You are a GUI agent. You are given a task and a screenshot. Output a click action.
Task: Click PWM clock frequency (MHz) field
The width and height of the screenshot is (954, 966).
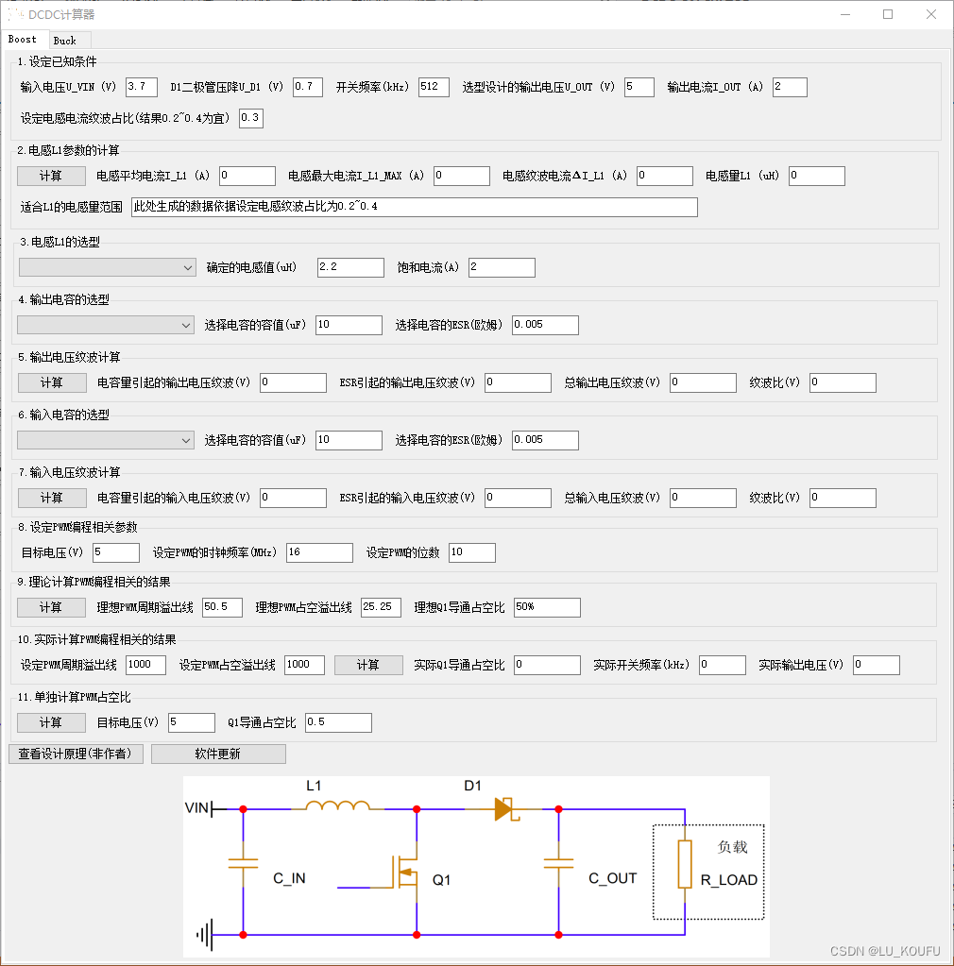click(320, 552)
